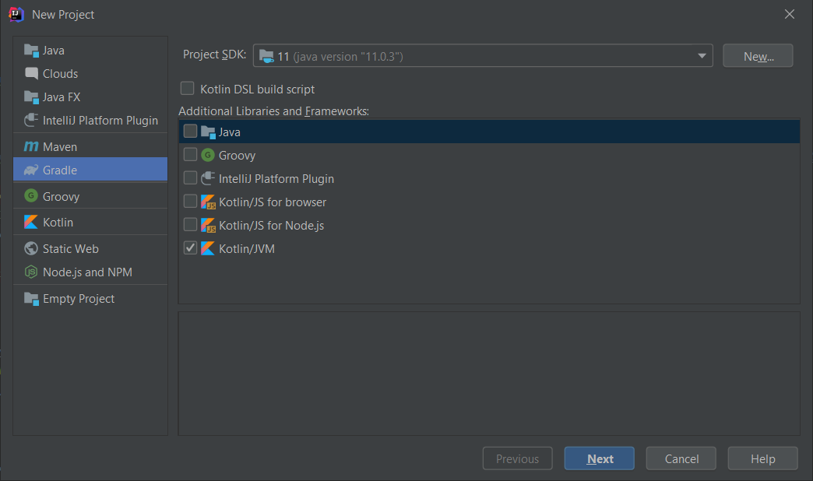Click the IntelliJ Platform Plugin sidebar icon
This screenshot has height=481, width=813.
tap(31, 121)
